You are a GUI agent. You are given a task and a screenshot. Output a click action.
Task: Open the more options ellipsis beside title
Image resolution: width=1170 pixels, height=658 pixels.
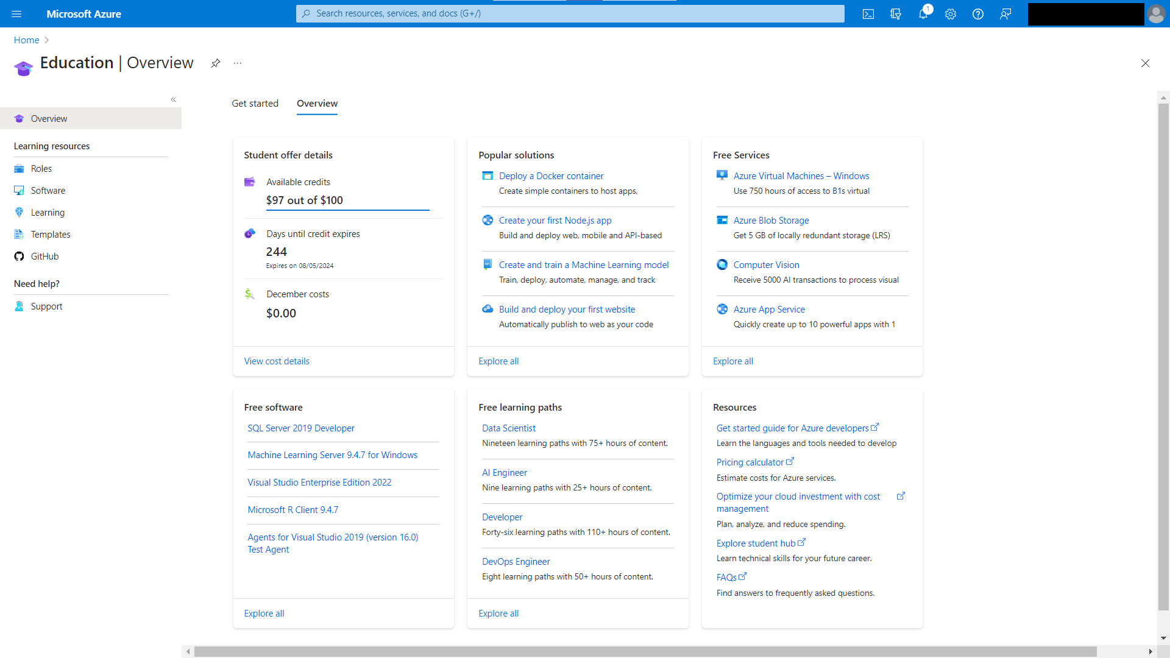238,63
